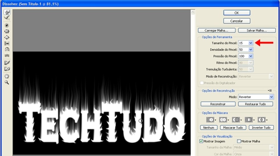Select the Hand tool
Viewport: 280px width, 156px height.
coord(7,76)
